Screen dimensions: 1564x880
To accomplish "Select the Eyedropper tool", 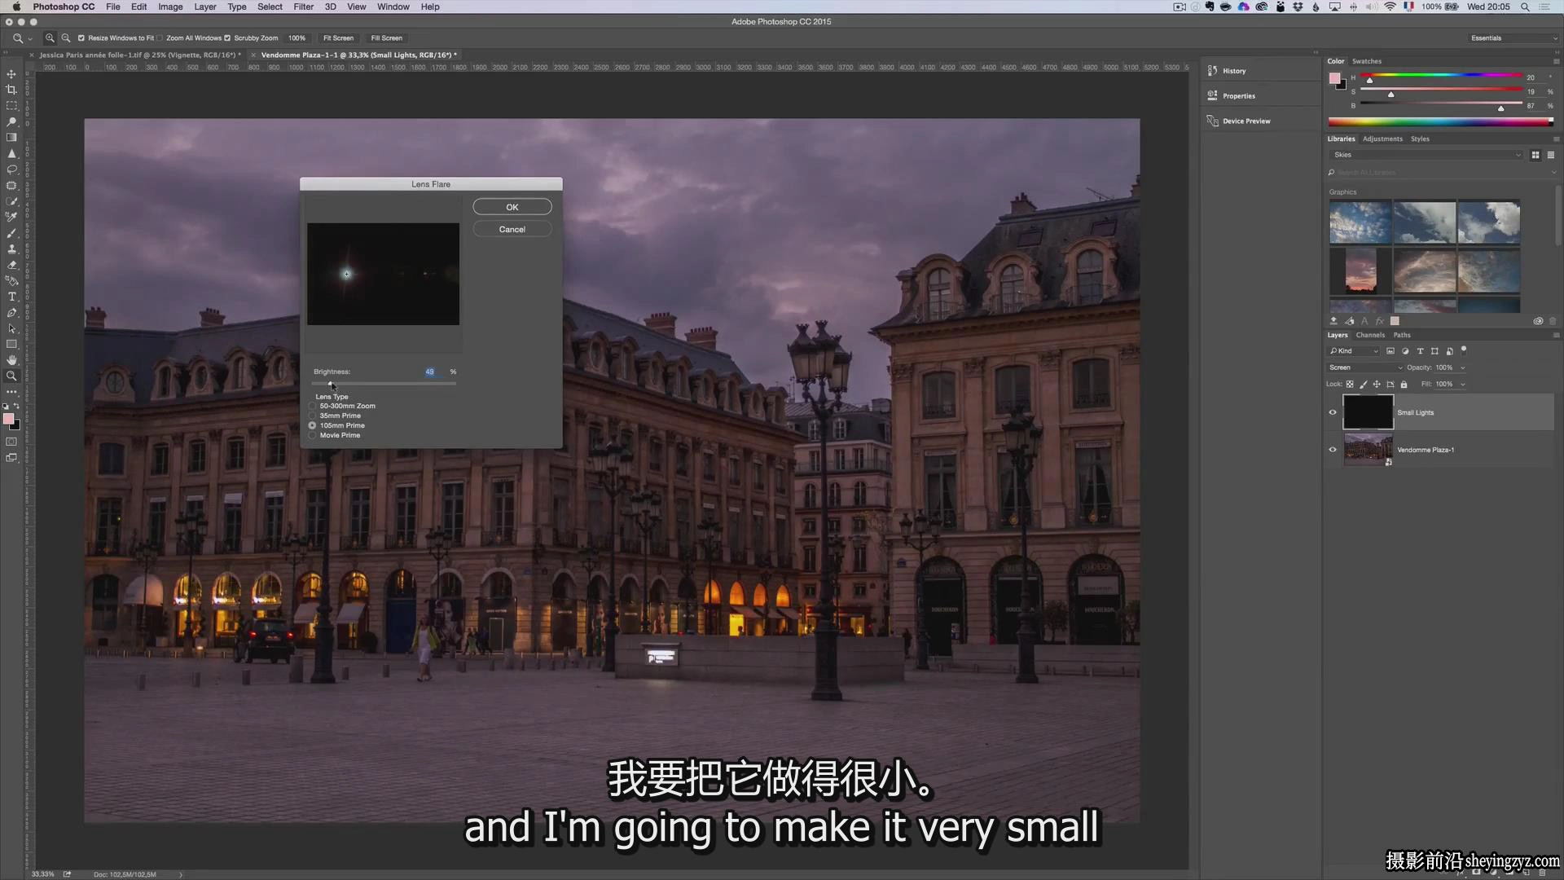I will (x=11, y=217).
